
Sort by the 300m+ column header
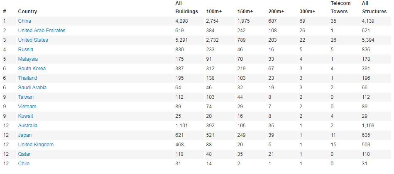coord(307,12)
